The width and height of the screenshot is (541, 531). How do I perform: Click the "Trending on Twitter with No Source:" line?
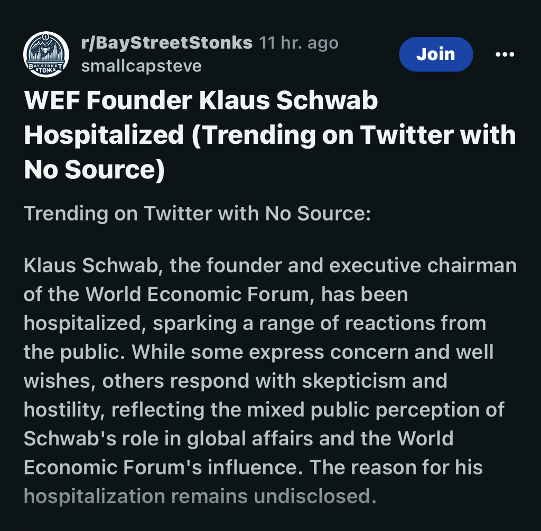tap(198, 214)
